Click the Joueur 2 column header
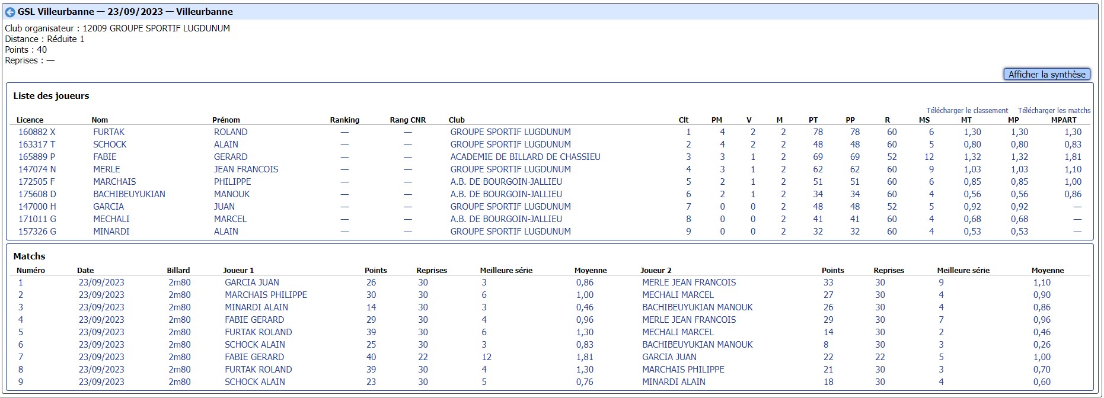 (656, 271)
